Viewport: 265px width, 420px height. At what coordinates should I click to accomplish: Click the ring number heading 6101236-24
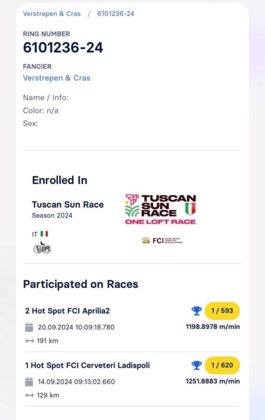click(63, 48)
